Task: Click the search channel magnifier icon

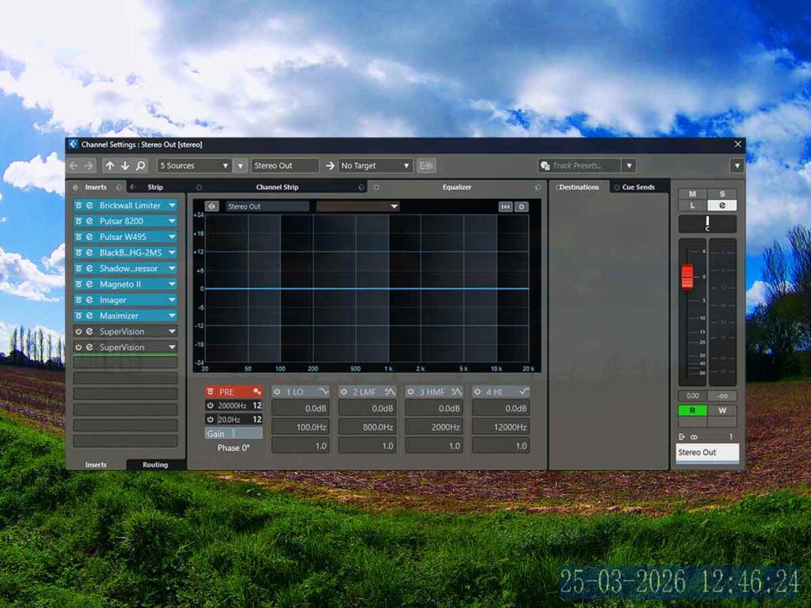Action: [x=140, y=165]
